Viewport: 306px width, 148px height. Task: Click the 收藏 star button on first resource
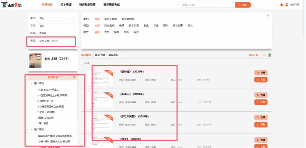pyautogui.click(x=261, y=73)
